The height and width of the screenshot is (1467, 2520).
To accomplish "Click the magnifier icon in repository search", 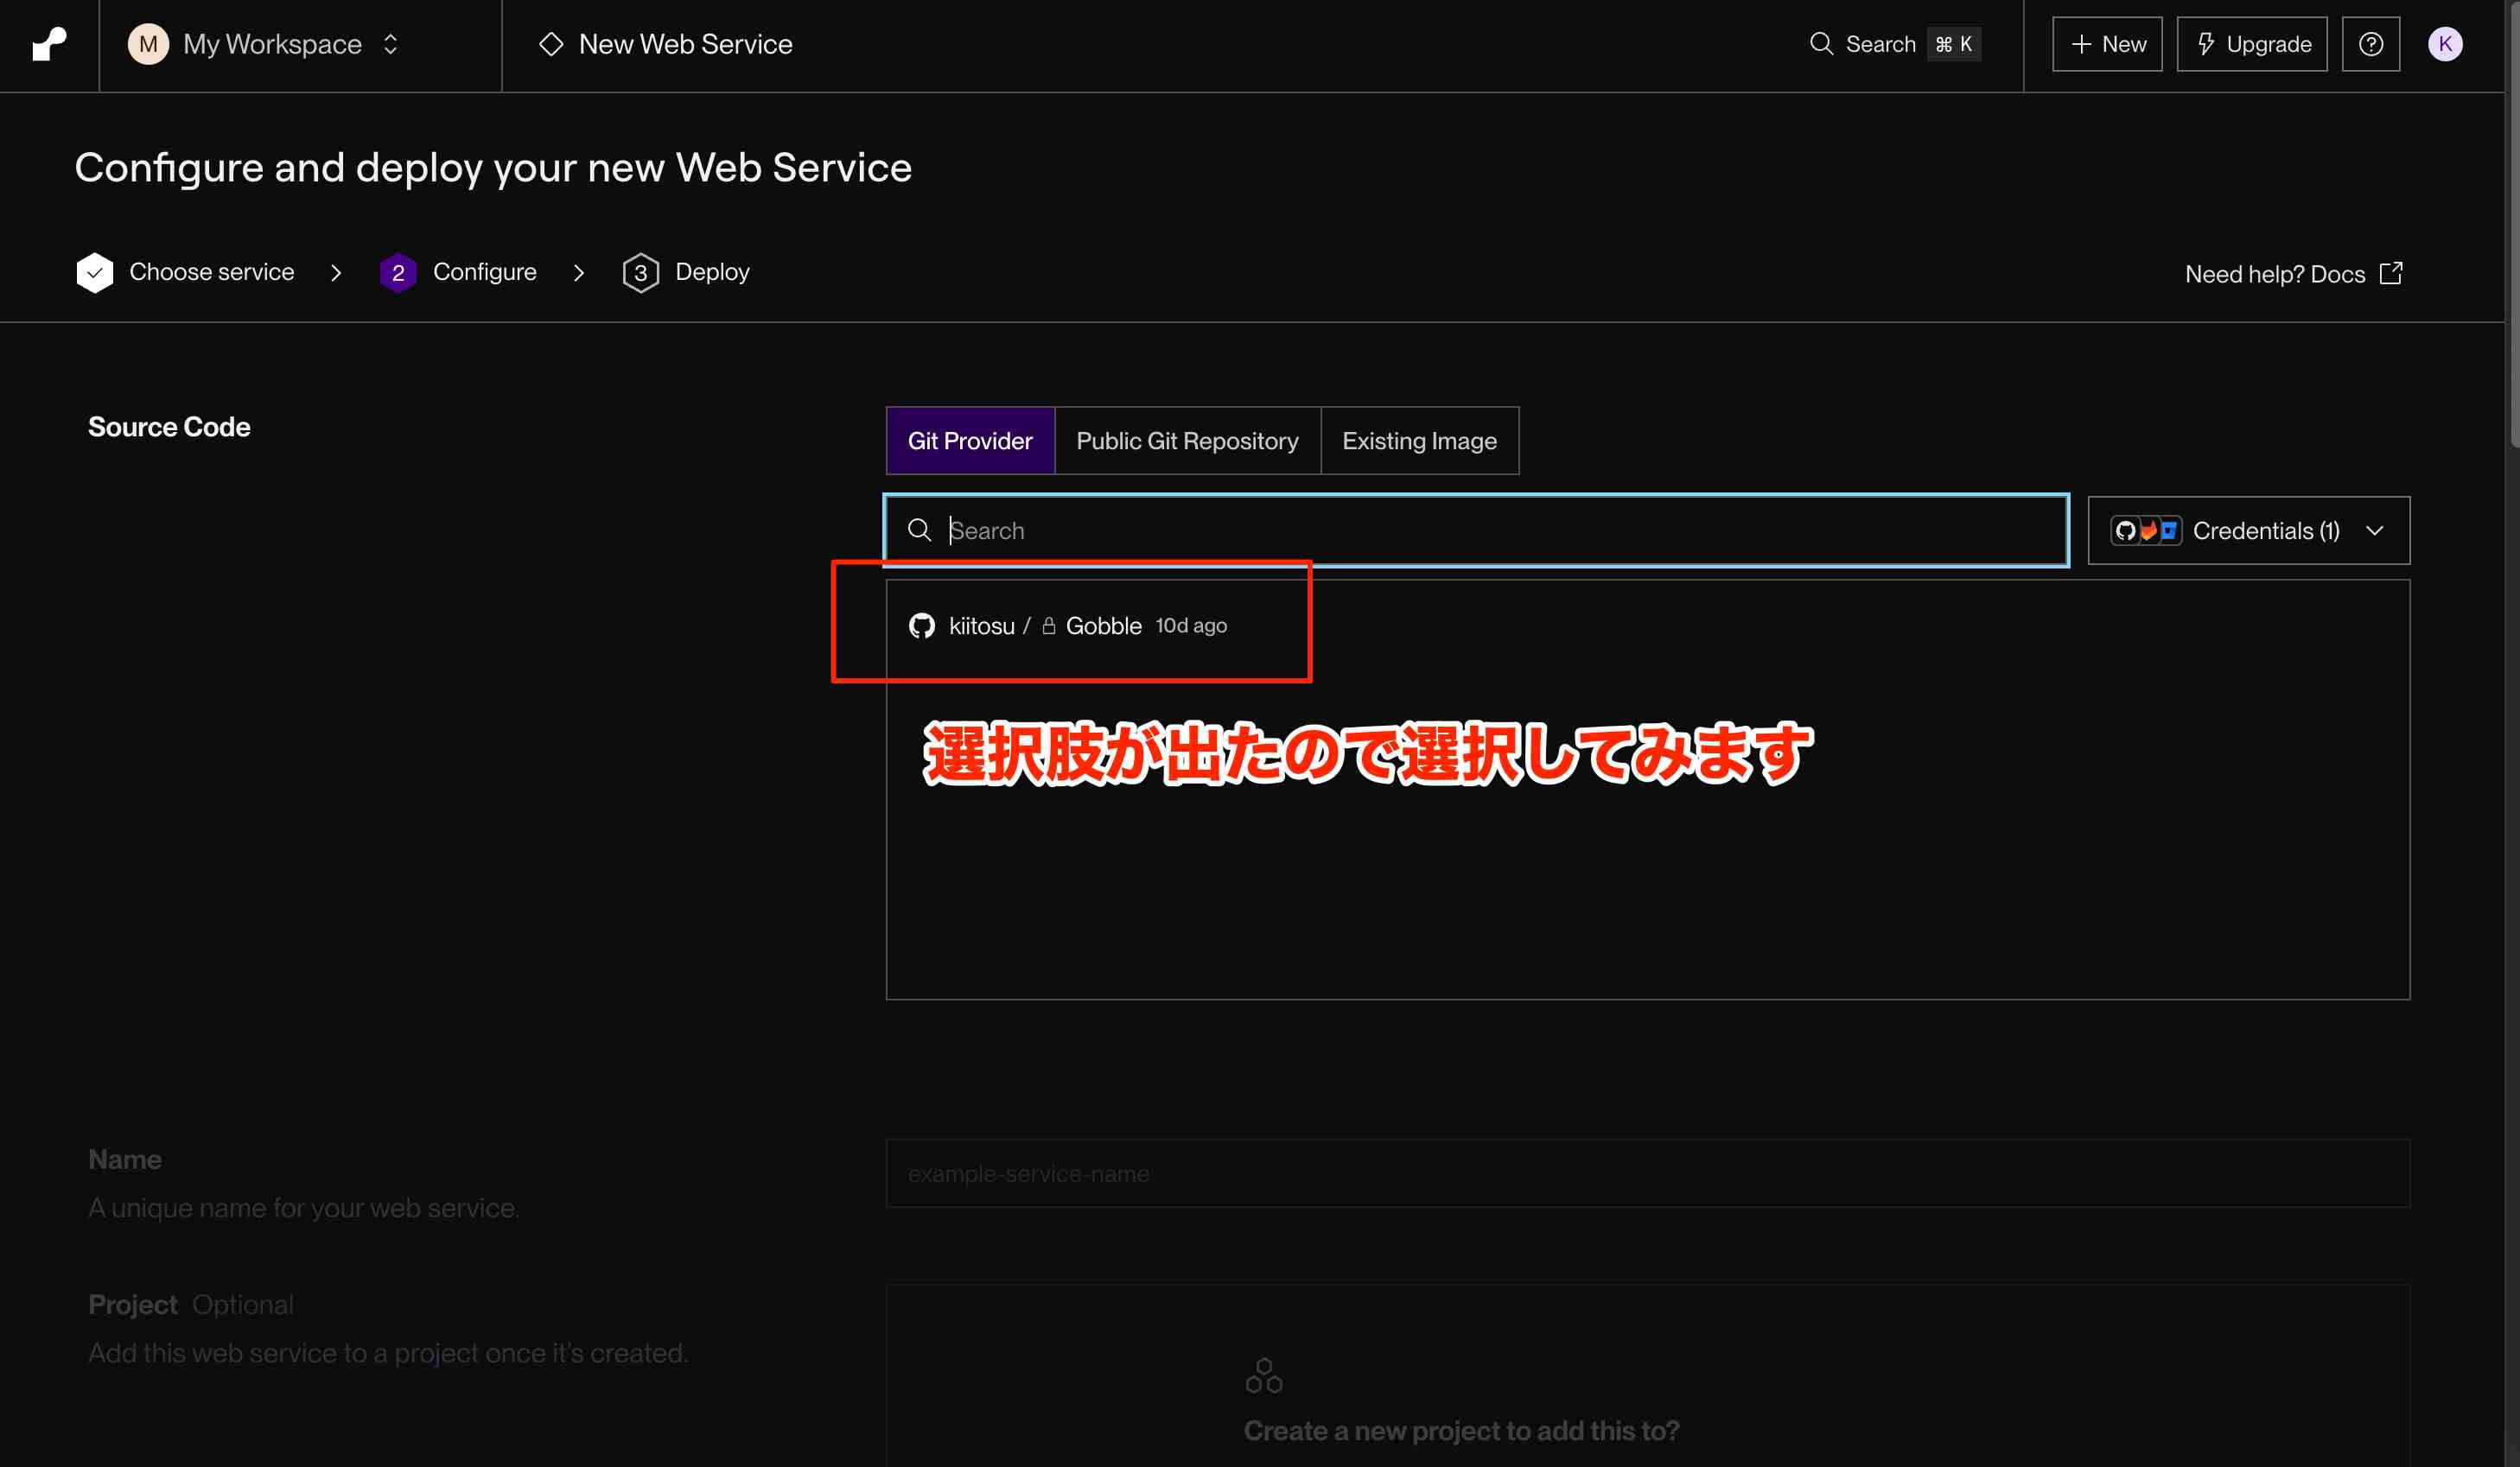I will click(919, 530).
